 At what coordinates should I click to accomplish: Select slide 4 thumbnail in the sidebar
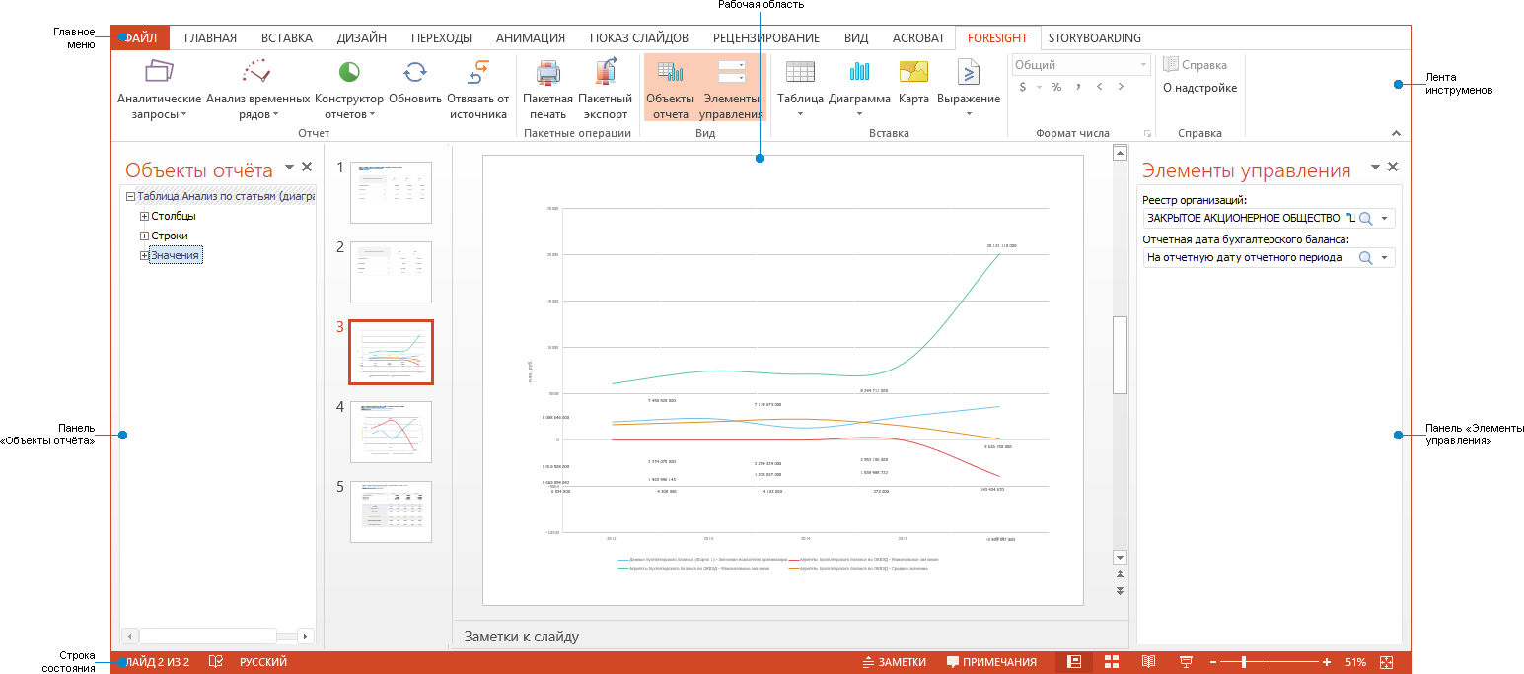[x=390, y=432]
